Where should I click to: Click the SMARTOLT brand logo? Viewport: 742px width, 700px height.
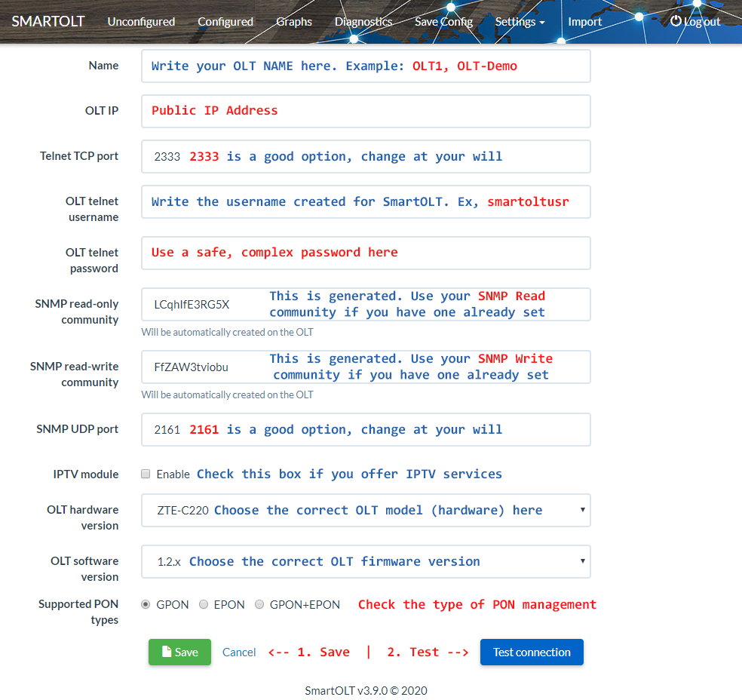pyautogui.click(x=48, y=21)
